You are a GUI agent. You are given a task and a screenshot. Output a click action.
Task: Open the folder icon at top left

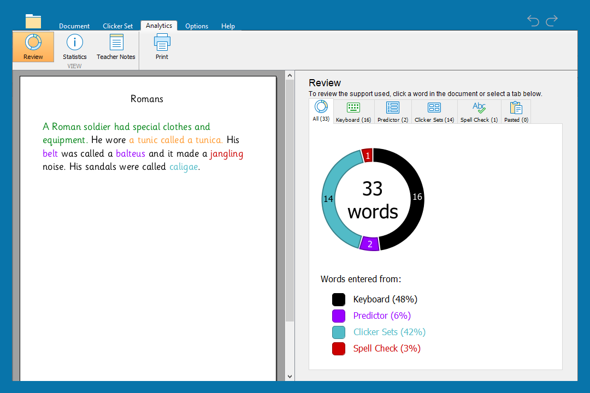pyautogui.click(x=33, y=21)
